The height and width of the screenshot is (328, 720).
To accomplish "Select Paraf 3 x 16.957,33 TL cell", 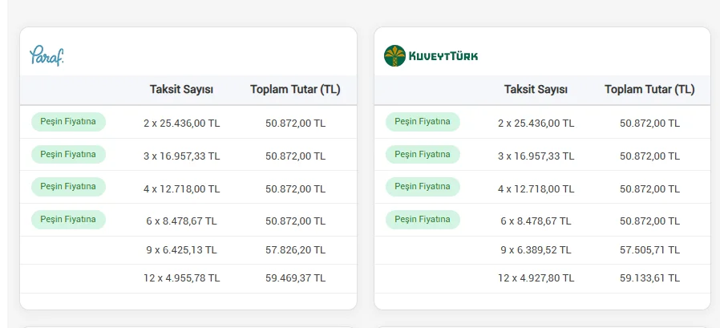I will pyautogui.click(x=182, y=156).
